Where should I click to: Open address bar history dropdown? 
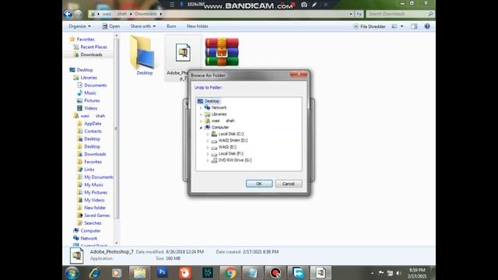point(351,14)
